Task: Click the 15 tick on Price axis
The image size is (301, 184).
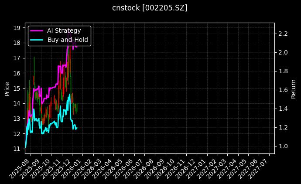Action: 17,89
